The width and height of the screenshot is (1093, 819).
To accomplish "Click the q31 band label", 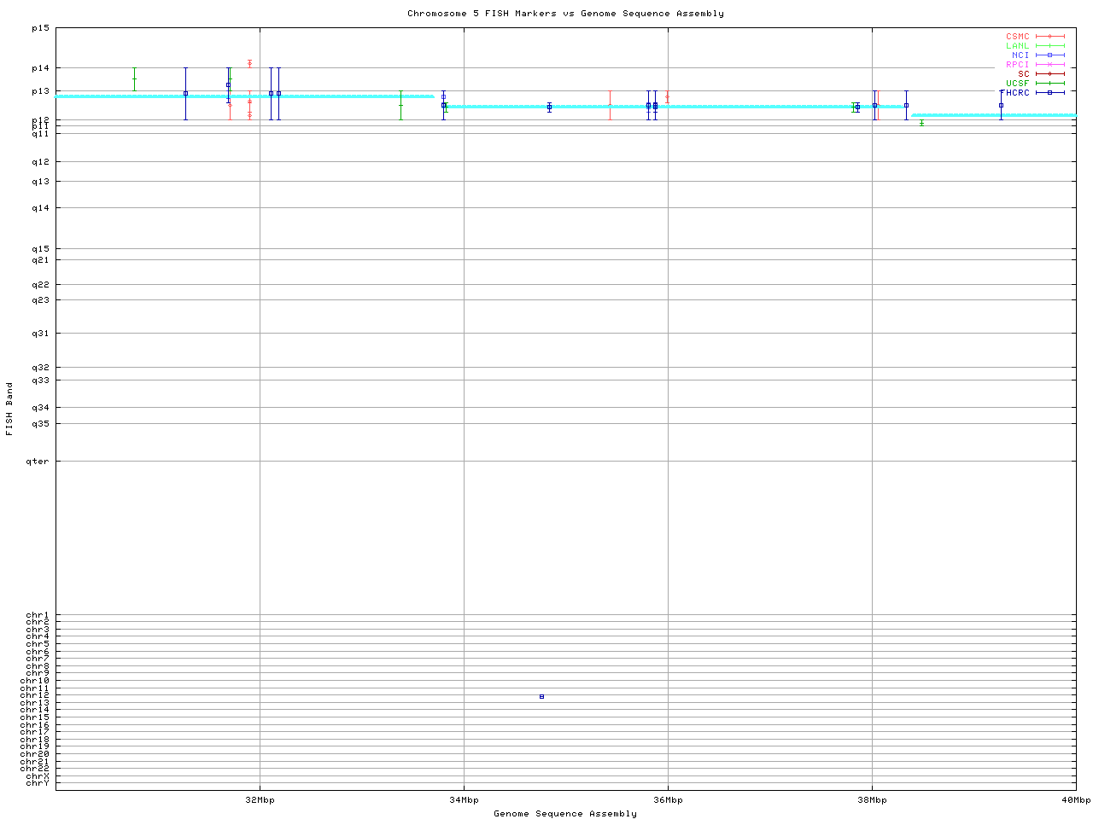I will point(40,334).
